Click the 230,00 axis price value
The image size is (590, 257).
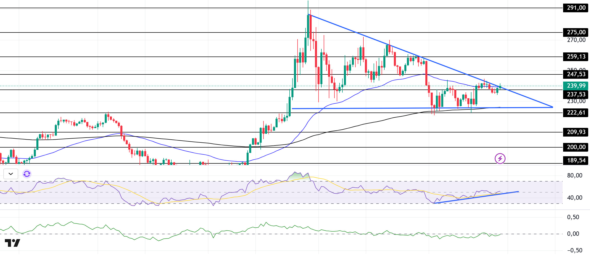pyautogui.click(x=576, y=101)
